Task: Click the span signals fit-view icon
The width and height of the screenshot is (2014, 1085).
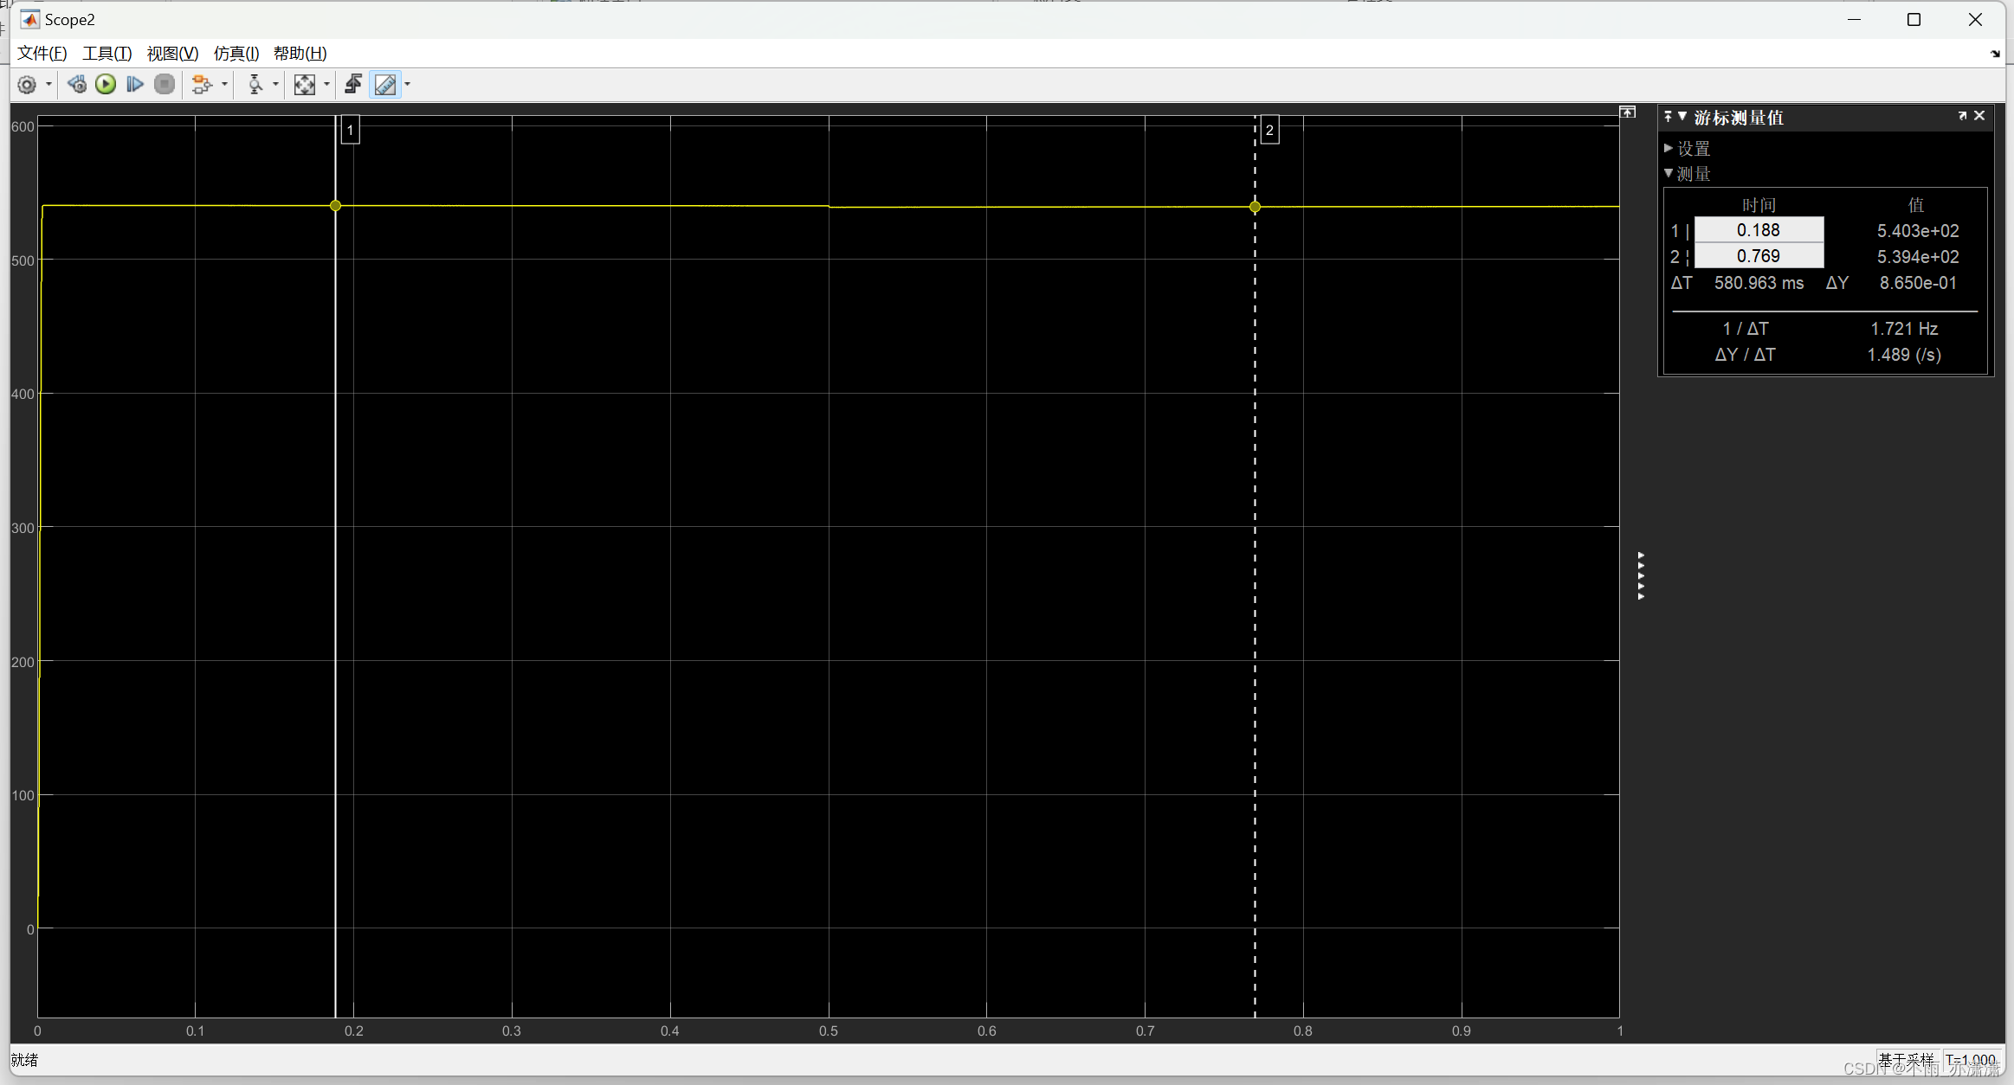Action: tap(305, 84)
